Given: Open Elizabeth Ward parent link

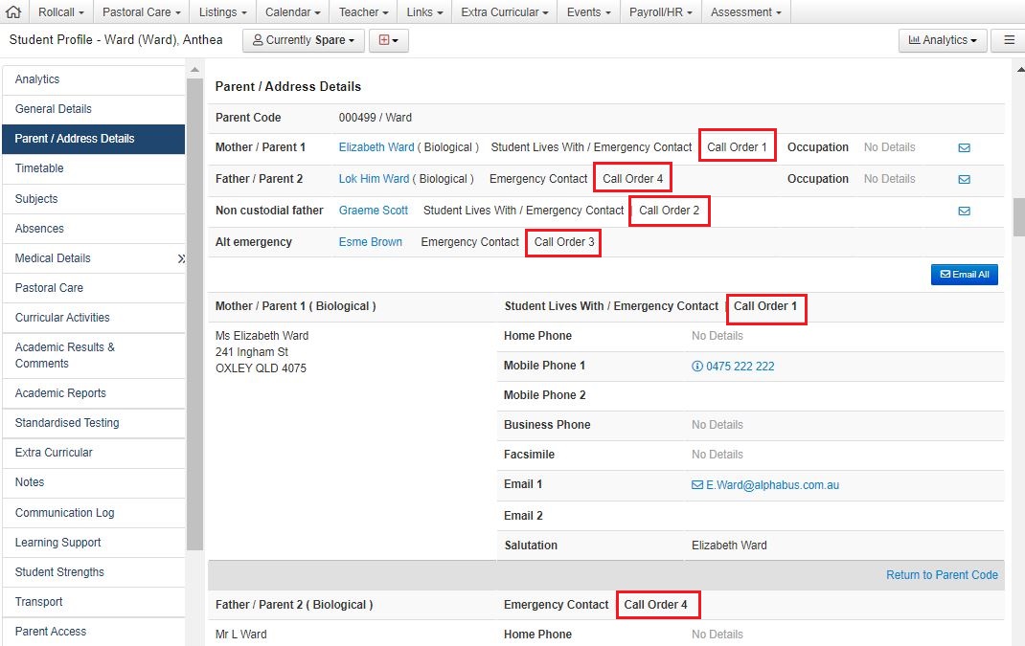Looking at the screenshot, I should [x=376, y=147].
